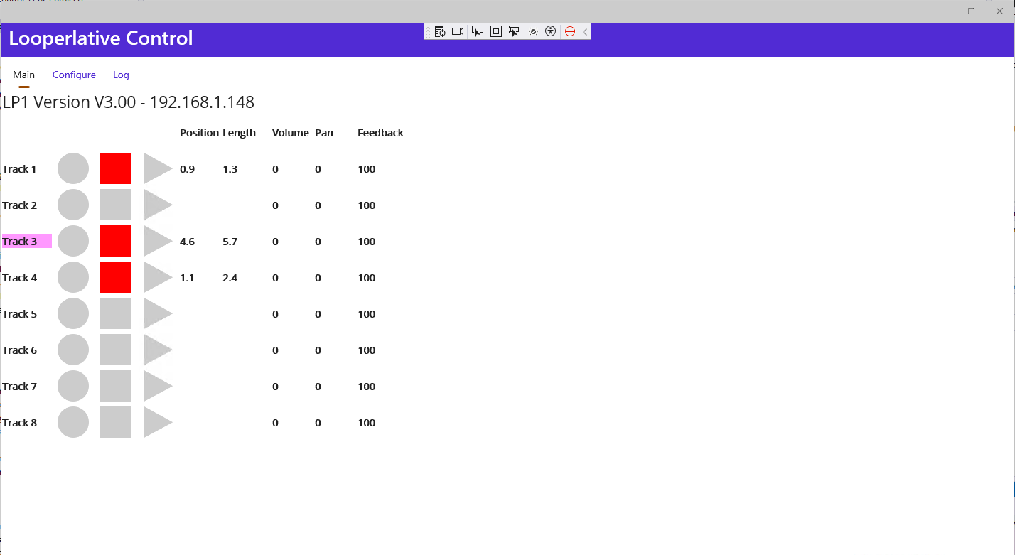Click the play triangle in Track 5 row
This screenshot has height=555, width=1015.
point(158,313)
